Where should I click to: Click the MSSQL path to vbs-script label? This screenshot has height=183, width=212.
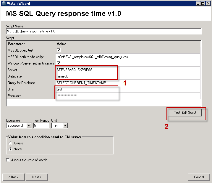pyautogui.click(x=26, y=57)
